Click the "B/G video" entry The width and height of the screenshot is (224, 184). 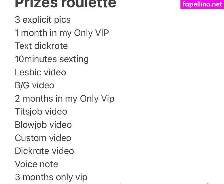point(34,85)
